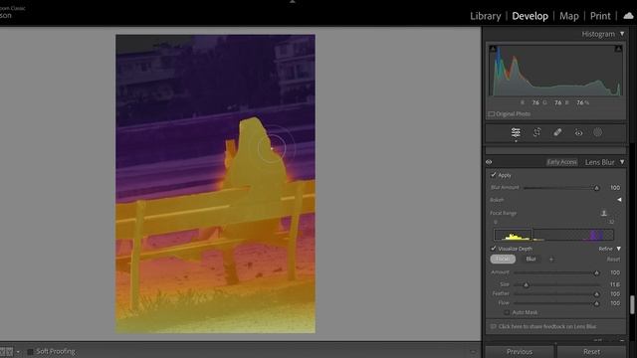Click the subject-select icon beside Focal Range
The width and height of the screenshot is (637, 358).
[x=604, y=213]
